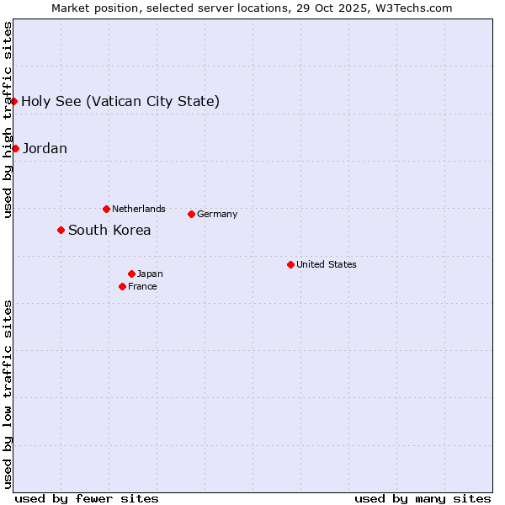The image size is (505, 505).
Task: Click the Jordan red data marker
Action: pyautogui.click(x=15, y=148)
